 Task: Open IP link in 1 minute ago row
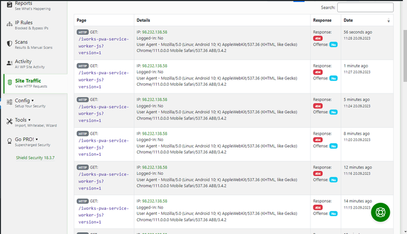click(155, 66)
